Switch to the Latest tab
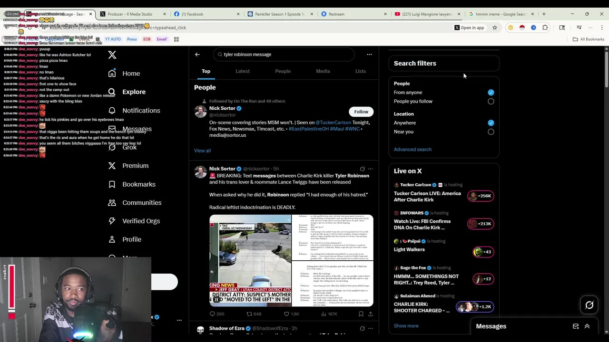609x342 pixels. (x=243, y=71)
